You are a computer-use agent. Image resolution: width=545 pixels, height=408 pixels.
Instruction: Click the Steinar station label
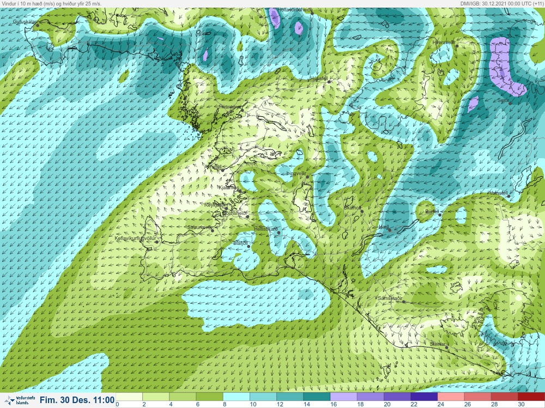click(x=438, y=344)
